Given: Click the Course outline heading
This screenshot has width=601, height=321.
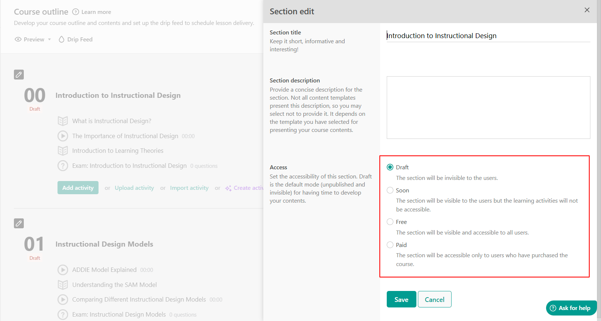Looking at the screenshot, I should [41, 12].
